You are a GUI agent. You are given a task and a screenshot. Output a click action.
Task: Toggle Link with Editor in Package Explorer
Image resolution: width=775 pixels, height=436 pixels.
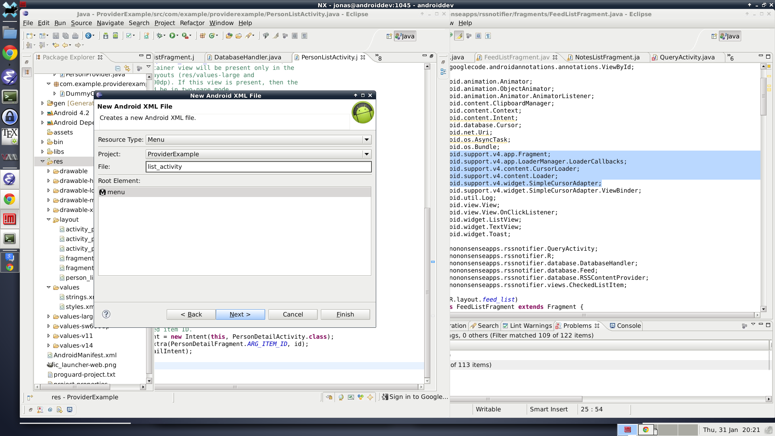tap(128, 68)
